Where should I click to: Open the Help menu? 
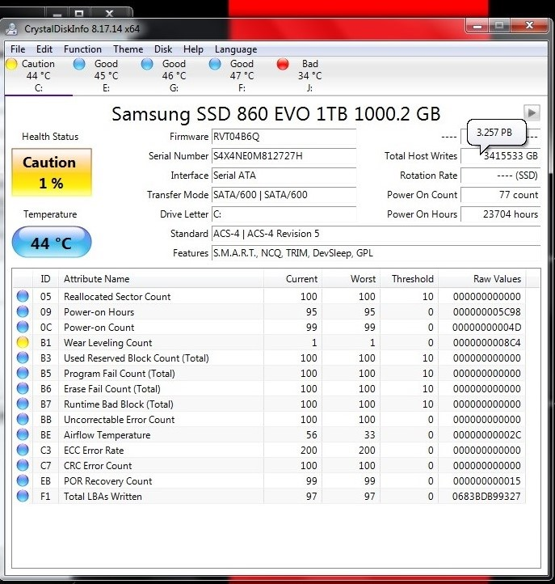193,49
